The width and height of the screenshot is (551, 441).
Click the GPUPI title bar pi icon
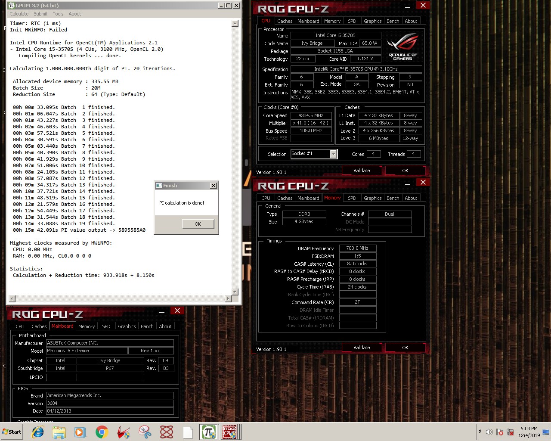[12, 6]
